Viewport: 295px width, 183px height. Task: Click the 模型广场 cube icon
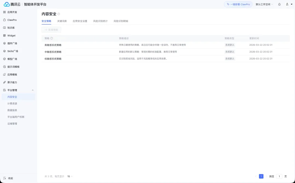point(5,59)
